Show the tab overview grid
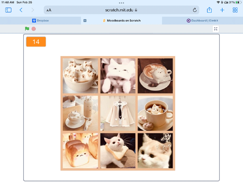Screen dimensions: 243x182 [235, 10]
